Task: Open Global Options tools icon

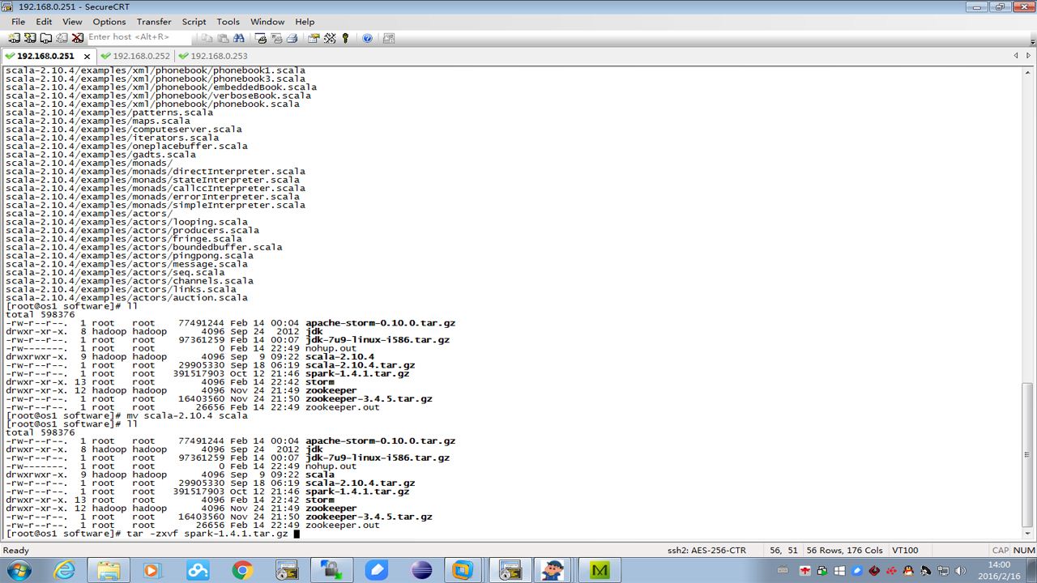Action: click(x=330, y=37)
